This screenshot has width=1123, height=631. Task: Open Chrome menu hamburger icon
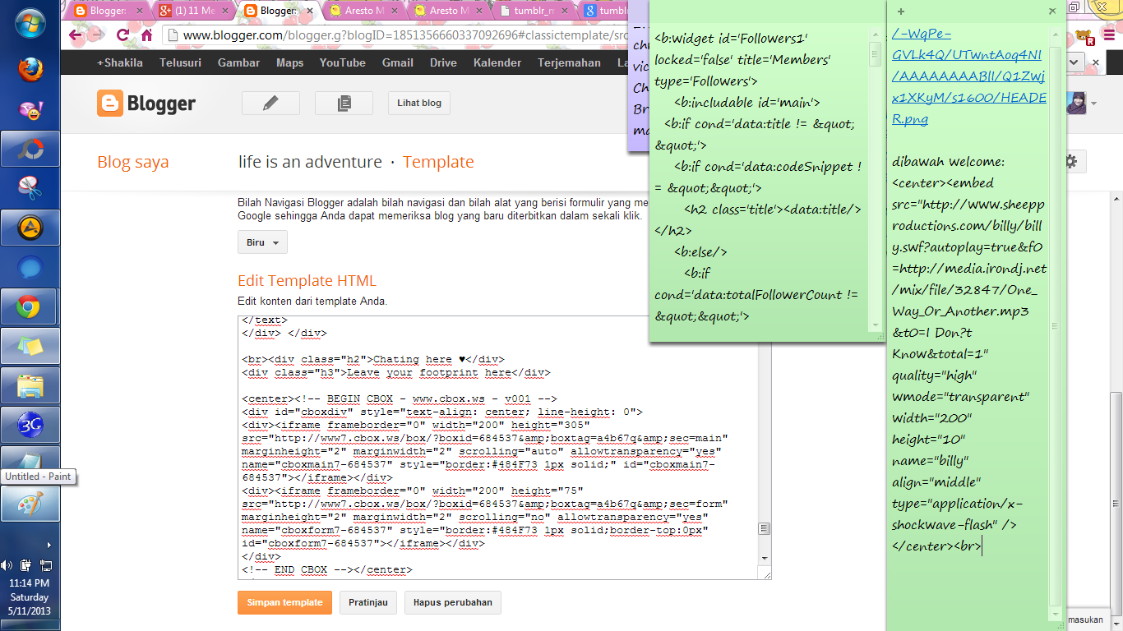pyautogui.click(x=1109, y=35)
